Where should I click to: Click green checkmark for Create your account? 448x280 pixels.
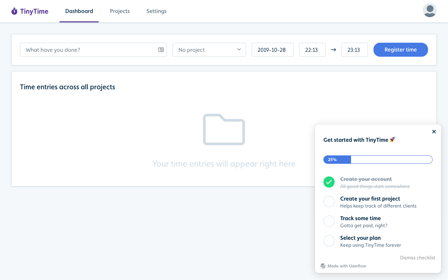click(329, 182)
